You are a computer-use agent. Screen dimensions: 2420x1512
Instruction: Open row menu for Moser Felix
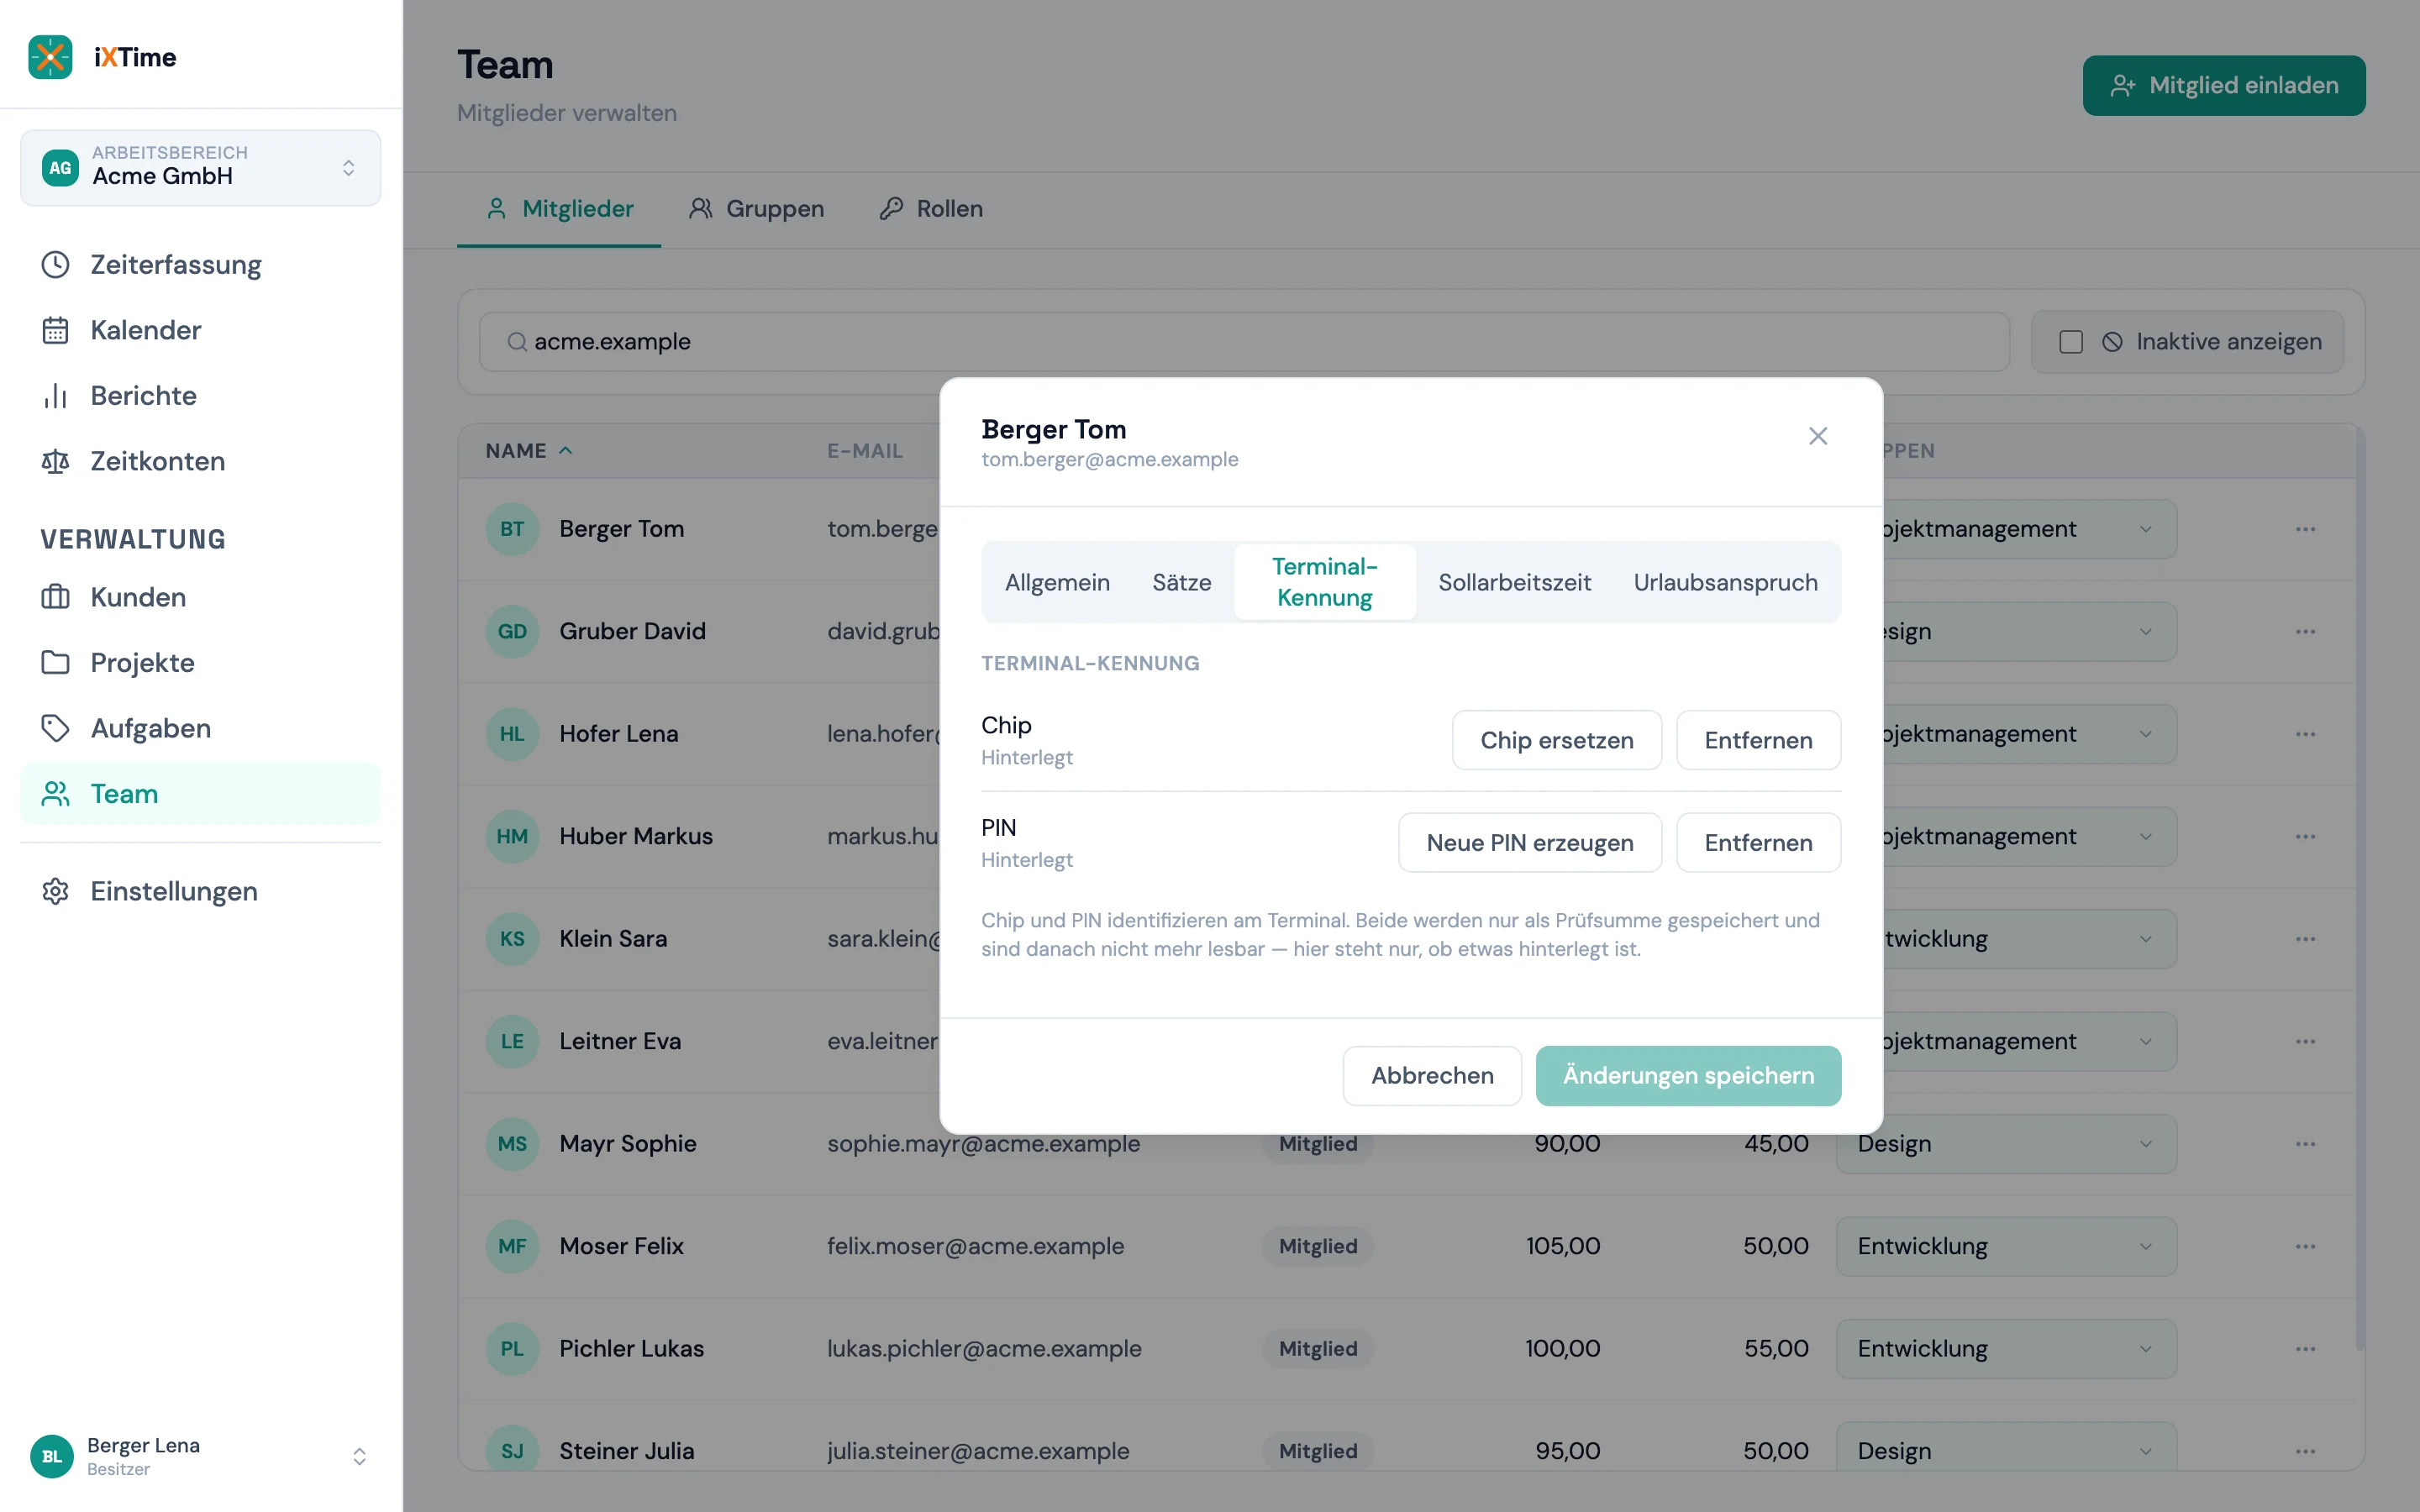[2306, 1246]
